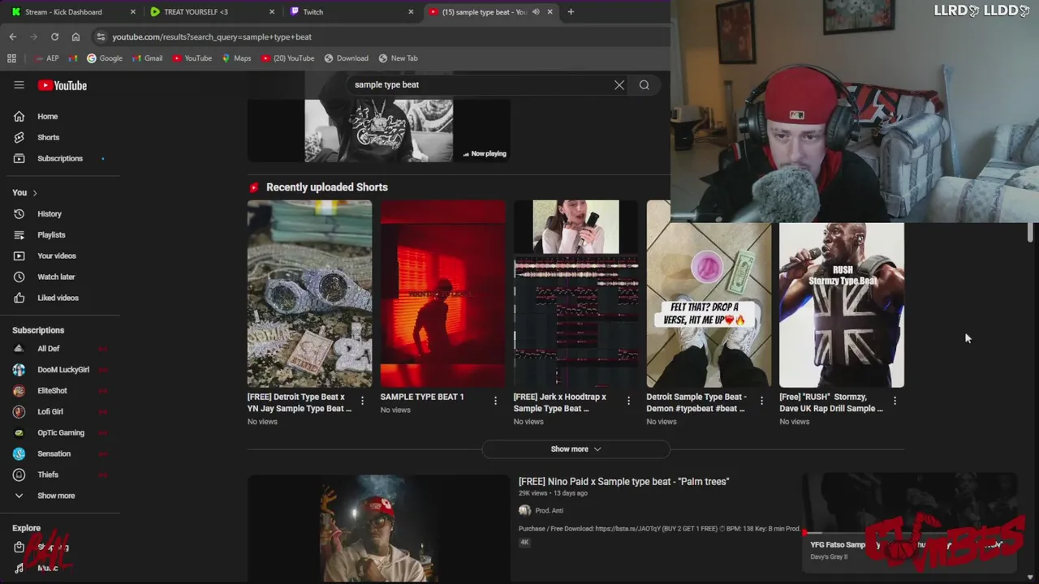Open options for RUSH Stormzy short
Viewport: 1039px width, 584px height.
895,401
